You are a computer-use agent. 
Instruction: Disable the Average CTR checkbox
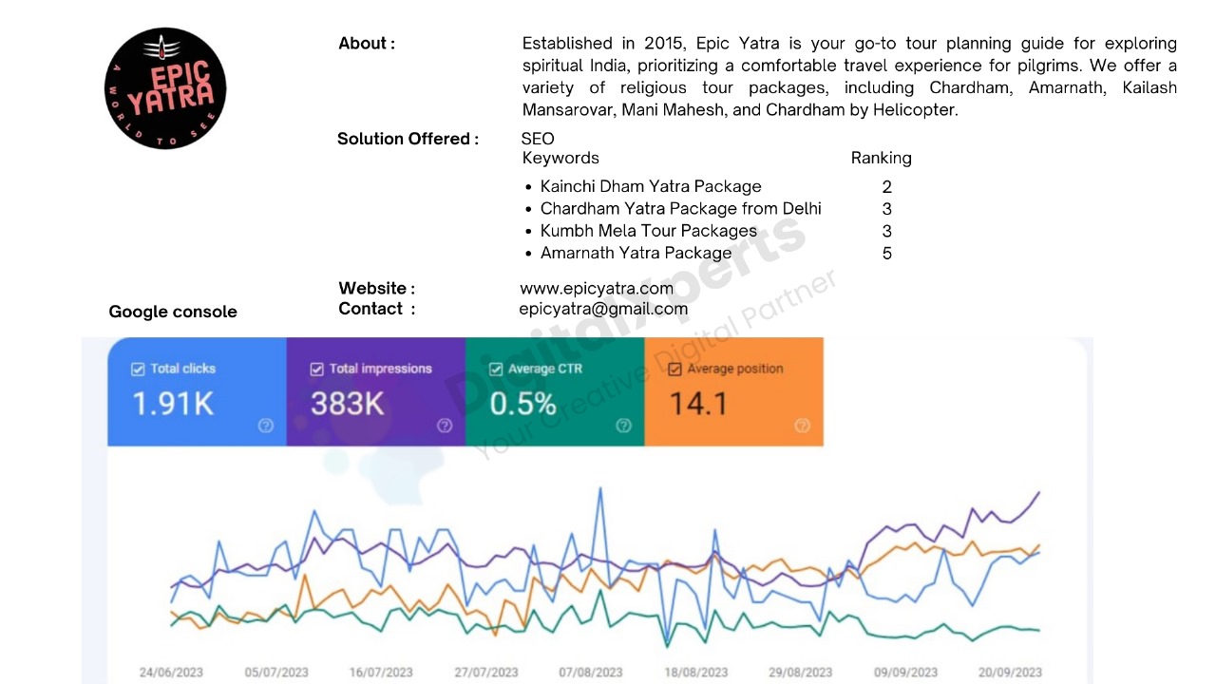point(495,369)
